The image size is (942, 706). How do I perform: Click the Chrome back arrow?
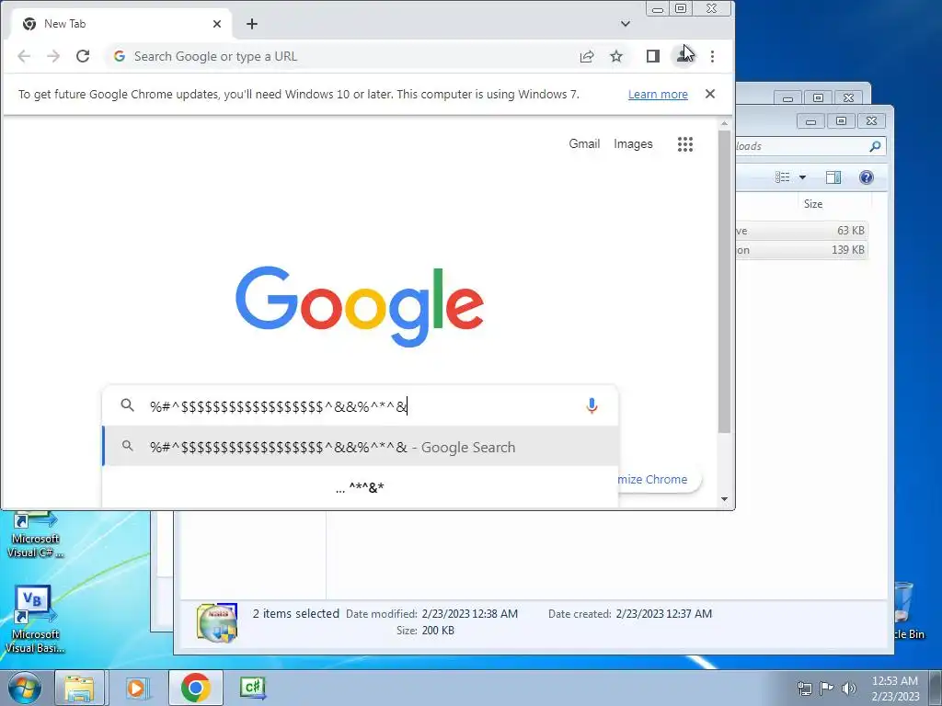pyautogui.click(x=24, y=56)
